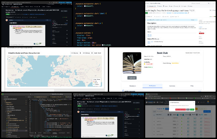Click Description heading in medh-bugfix PR
Image resolution: width=217 pixels, height=139 pixels.
(152, 23)
